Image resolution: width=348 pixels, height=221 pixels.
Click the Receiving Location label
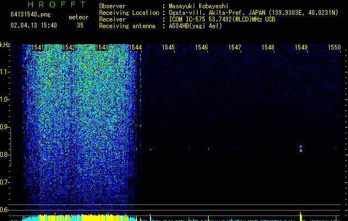[x=129, y=13]
